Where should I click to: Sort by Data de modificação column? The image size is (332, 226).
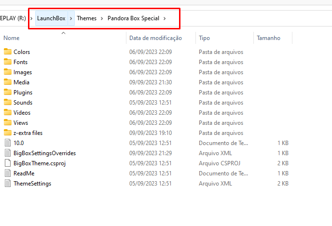[x=155, y=38]
